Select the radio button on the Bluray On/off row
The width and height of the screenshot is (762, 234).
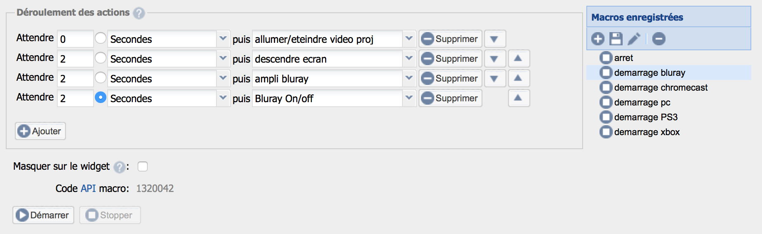point(101,97)
